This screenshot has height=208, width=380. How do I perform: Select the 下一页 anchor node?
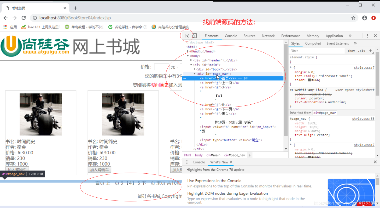click(x=219, y=109)
